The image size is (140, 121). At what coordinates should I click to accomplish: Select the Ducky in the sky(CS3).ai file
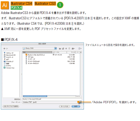(35, 55)
